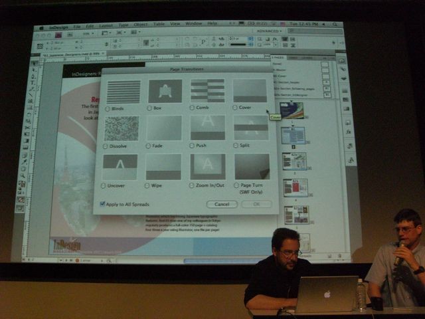Select the Blinds transition radio button

click(108, 109)
